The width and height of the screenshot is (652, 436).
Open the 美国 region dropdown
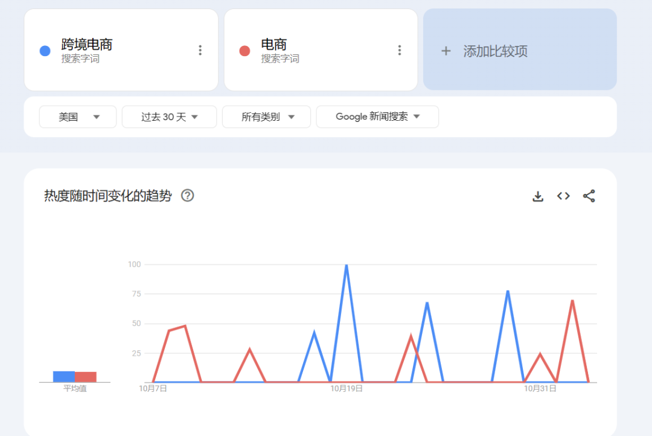click(77, 117)
